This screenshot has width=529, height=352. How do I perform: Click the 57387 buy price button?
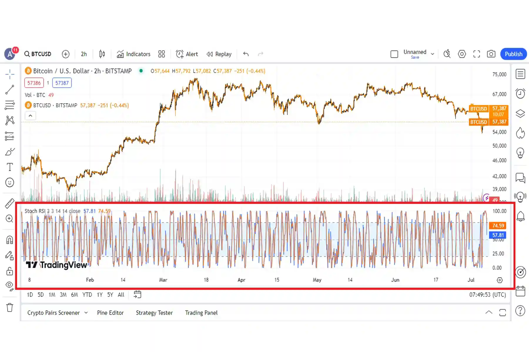click(x=62, y=83)
